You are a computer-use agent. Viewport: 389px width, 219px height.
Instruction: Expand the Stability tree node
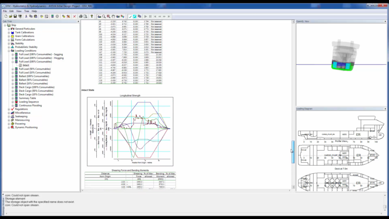pos(9,44)
